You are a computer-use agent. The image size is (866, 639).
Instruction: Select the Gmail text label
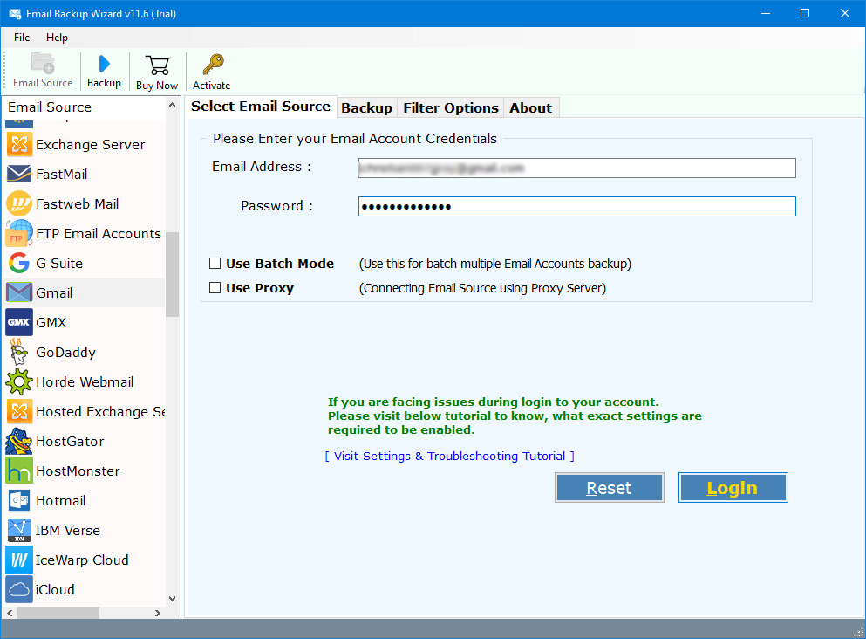54,293
